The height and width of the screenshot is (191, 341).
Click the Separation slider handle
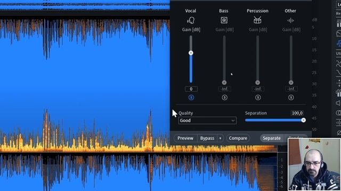303,120
